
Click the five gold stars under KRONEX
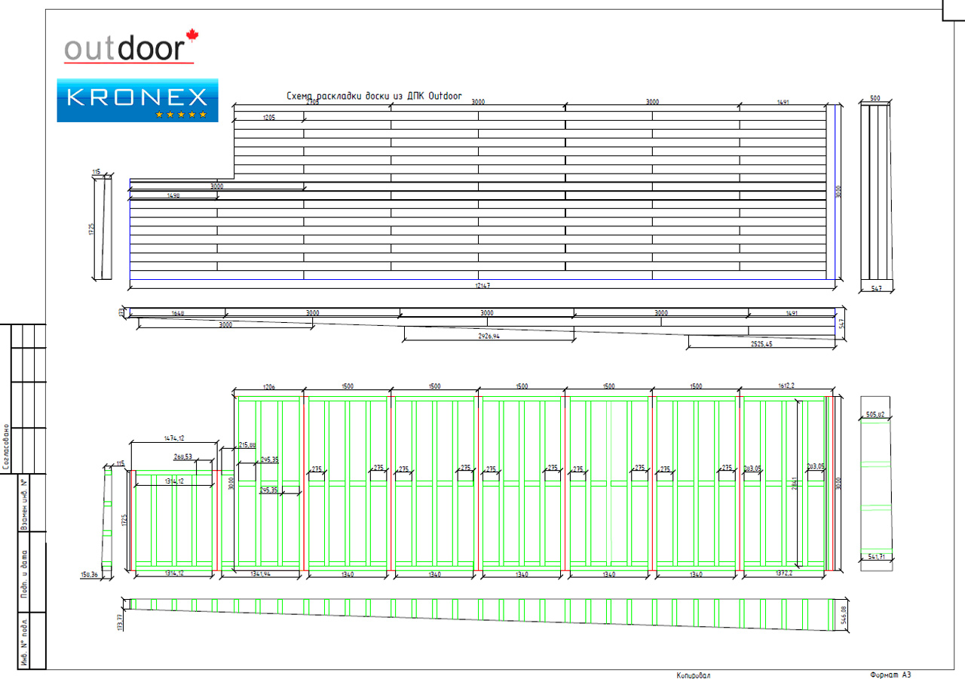[180, 115]
